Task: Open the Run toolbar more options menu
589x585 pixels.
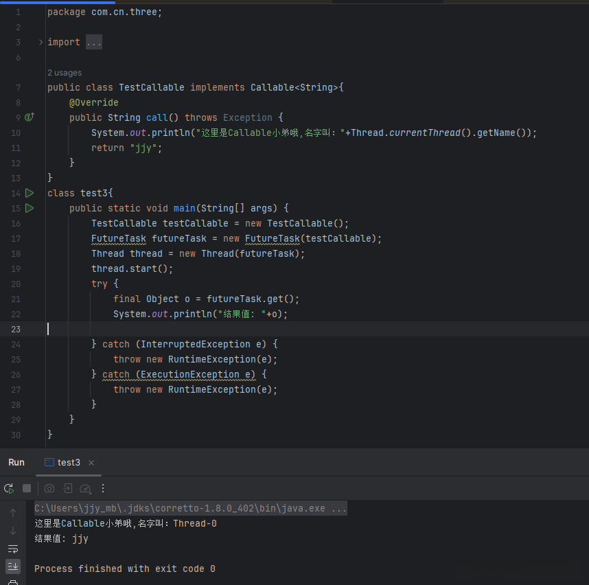Action: 103,488
